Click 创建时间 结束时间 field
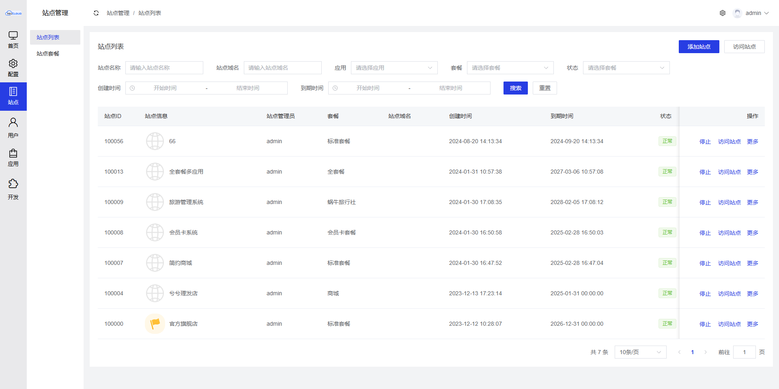 (248, 88)
